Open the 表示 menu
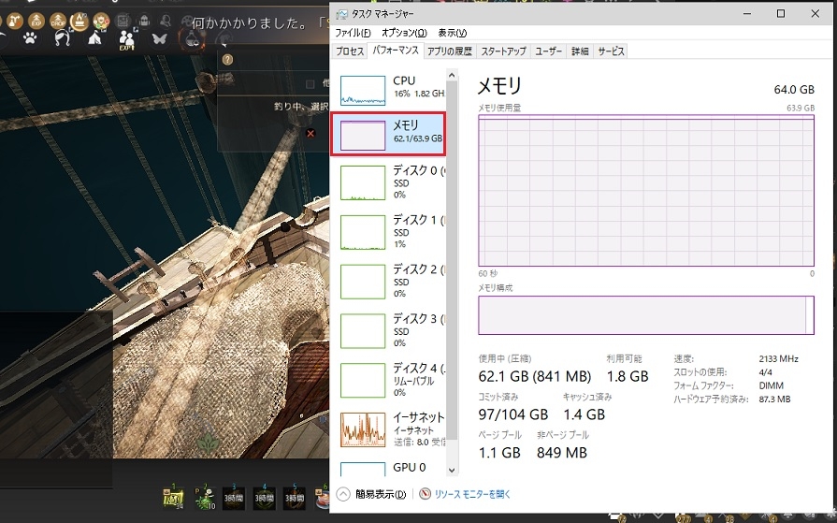The image size is (837, 523). point(453,33)
